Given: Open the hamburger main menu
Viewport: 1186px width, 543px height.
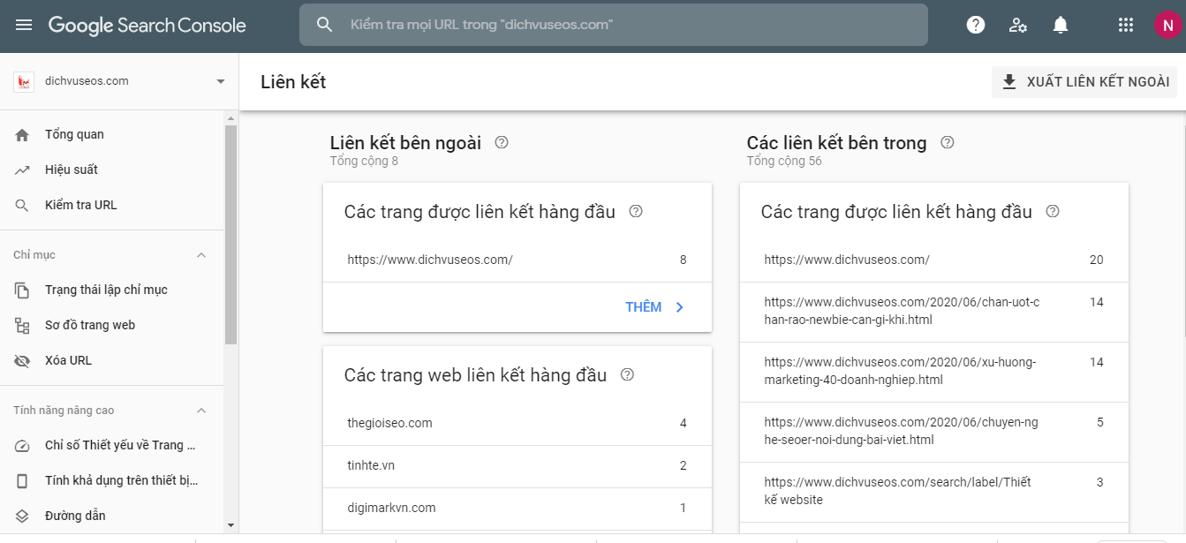Looking at the screenshot, I should click(x=24, y=25).
